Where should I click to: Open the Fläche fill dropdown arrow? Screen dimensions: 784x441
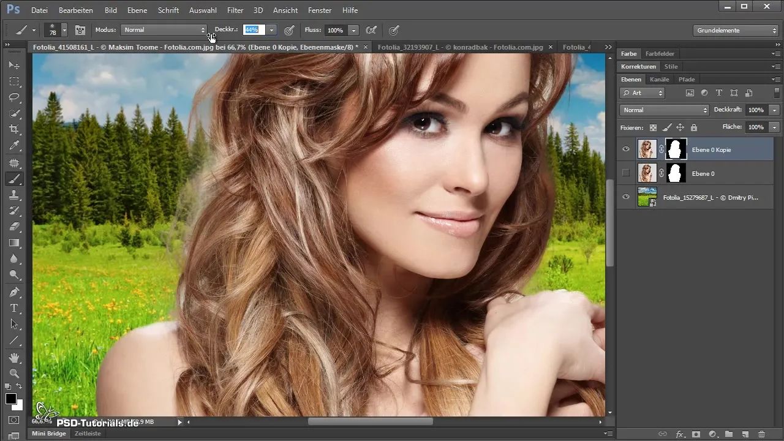tap(775, 127)
